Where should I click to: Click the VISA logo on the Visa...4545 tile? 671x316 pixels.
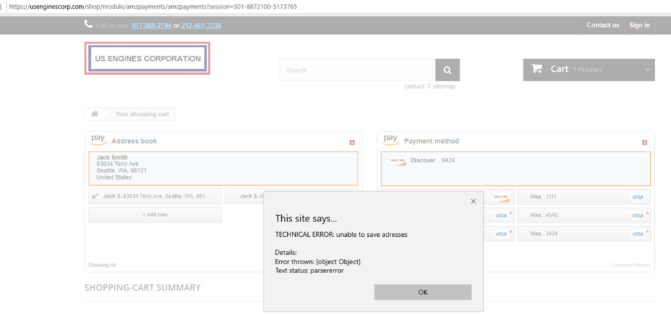coord(637,215)
